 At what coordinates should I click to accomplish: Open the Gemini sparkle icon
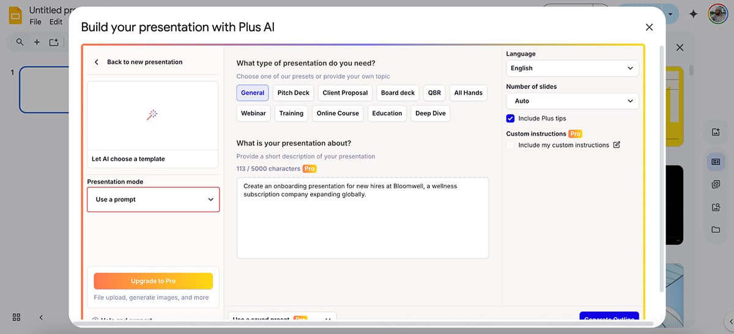click(693, 14)
